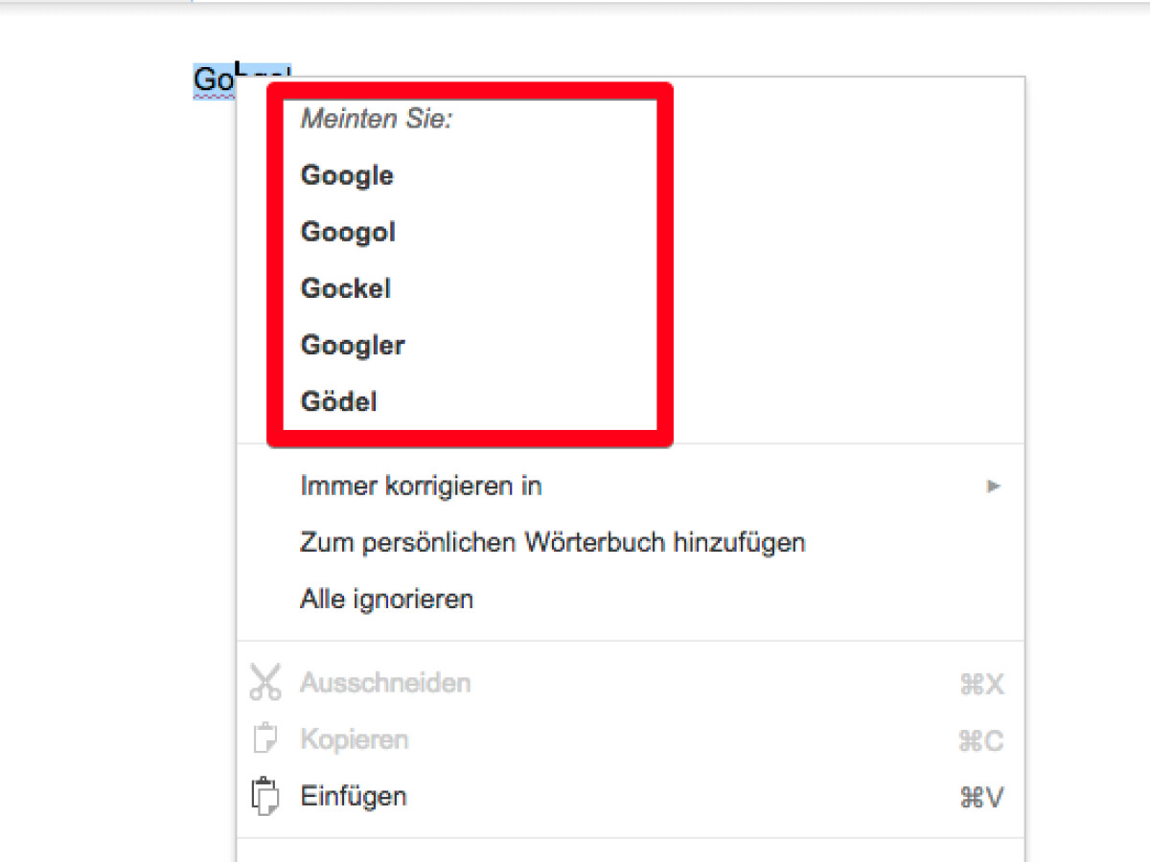Click the ⌘C shortcut label
This screenshot has height=862, width=1150.
tap(981, 741)
